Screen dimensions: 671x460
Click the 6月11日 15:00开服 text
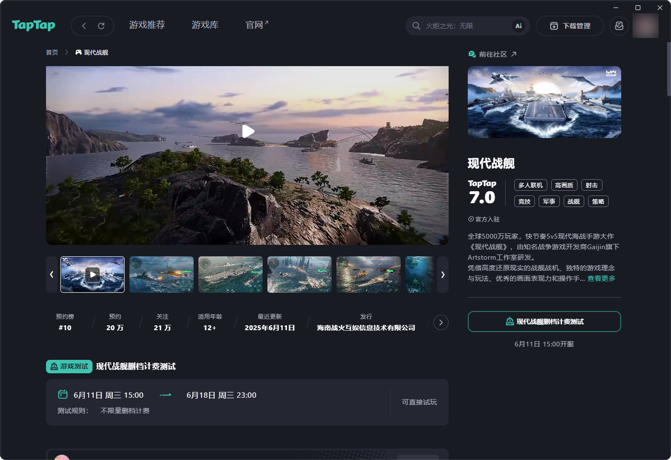point(544,344)
